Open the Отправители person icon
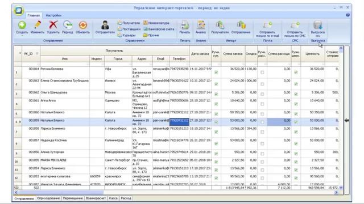The height and width of the screenshot is (204, 364). point(105,25)
